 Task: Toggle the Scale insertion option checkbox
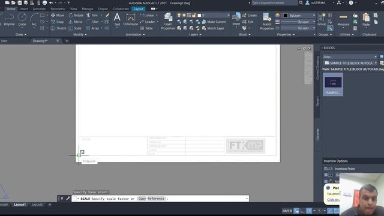point(326,175)
